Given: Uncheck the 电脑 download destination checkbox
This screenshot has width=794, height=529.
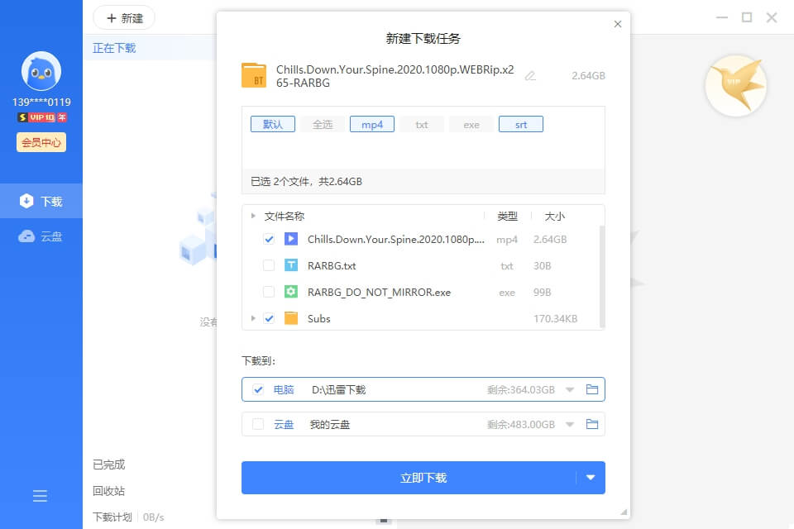Looking at the screenshot, I should pyautogui.click(x=258, y=389).
